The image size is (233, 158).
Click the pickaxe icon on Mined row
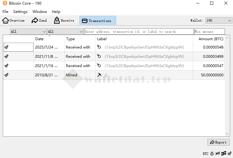(x=99, y=75)
